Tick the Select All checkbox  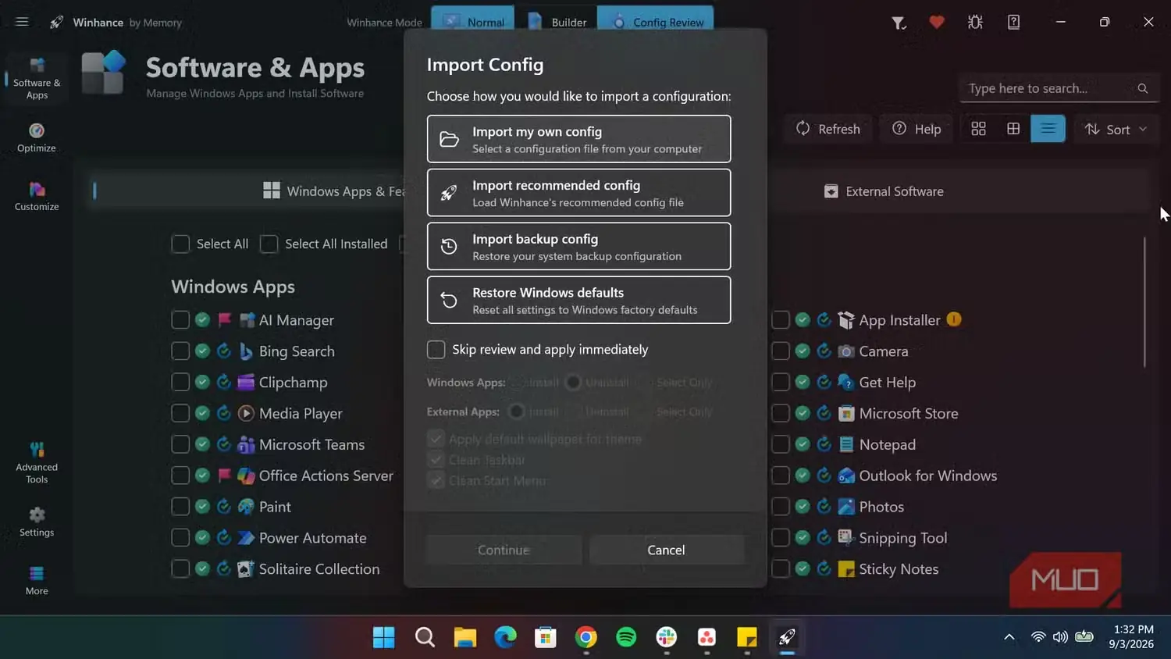coord(180,244)
